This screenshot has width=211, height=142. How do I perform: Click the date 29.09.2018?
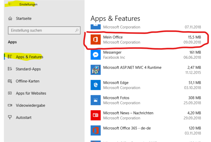pyautogui.click(x=192, y=118)
